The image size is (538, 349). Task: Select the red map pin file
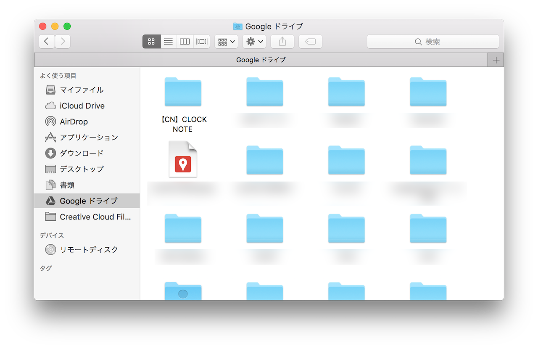click(x=183, y=159)
